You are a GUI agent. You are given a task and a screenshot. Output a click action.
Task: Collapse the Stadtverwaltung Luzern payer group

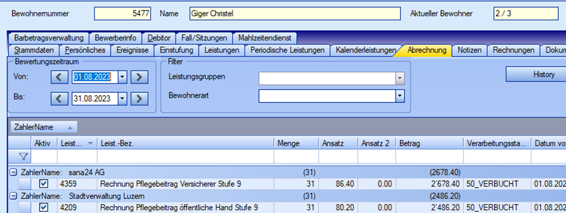(13, 196)
